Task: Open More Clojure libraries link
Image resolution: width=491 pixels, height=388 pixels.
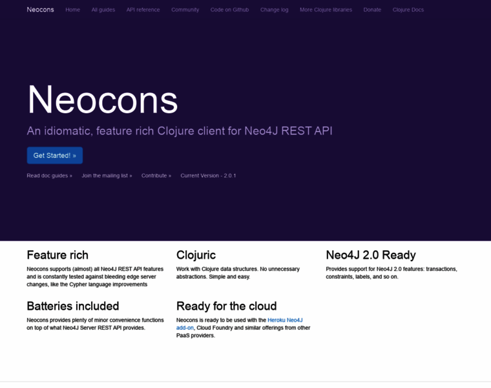Action: [326, 10]
